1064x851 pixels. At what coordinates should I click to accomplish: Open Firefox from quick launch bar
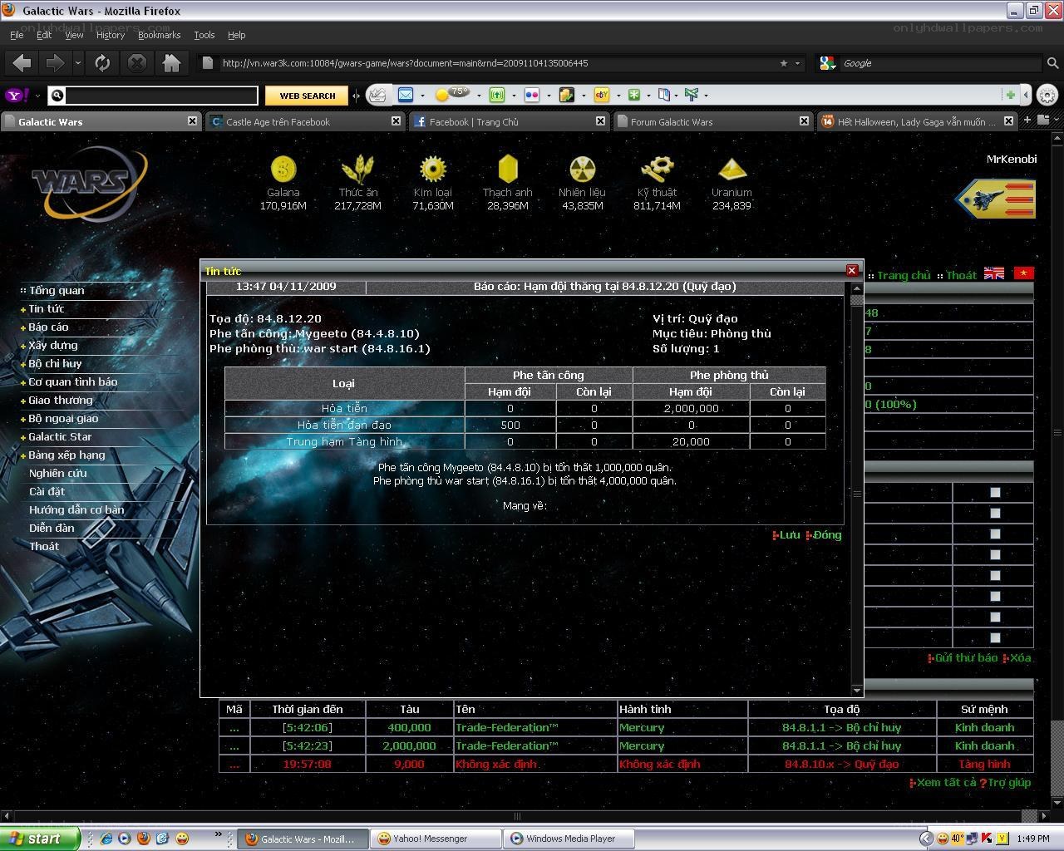[144, 839]
